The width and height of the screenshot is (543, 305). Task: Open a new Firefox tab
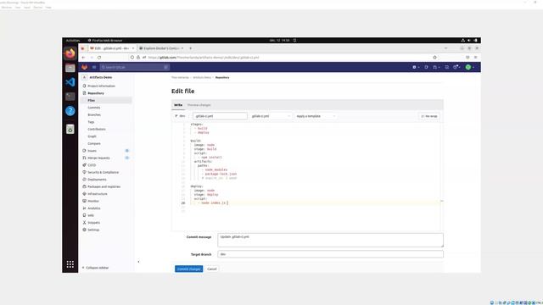coord(190,48)
